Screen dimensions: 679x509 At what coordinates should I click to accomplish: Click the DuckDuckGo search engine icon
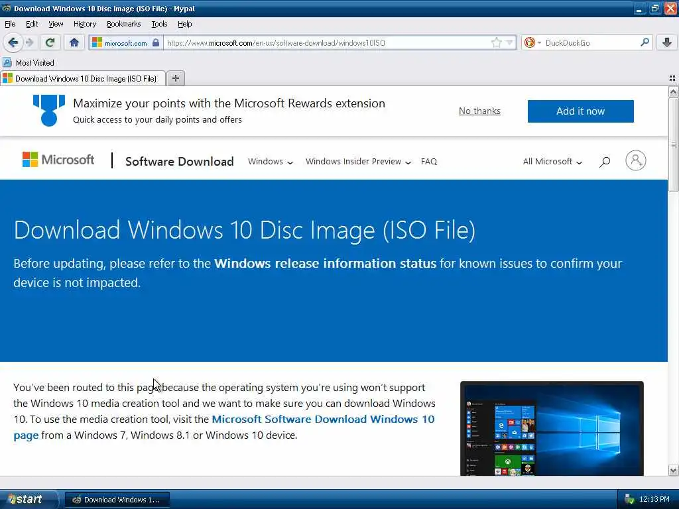tap(530, 42)
